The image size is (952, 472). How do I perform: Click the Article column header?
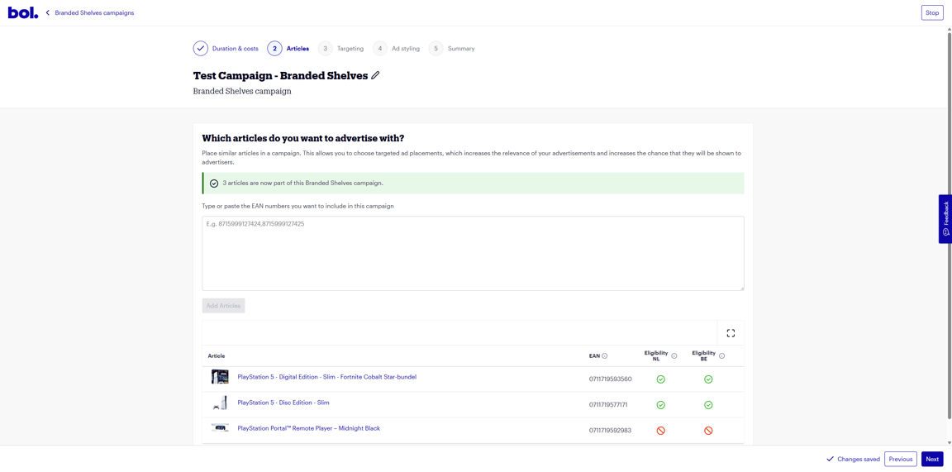pyautogui.click(x=217, y=356)
